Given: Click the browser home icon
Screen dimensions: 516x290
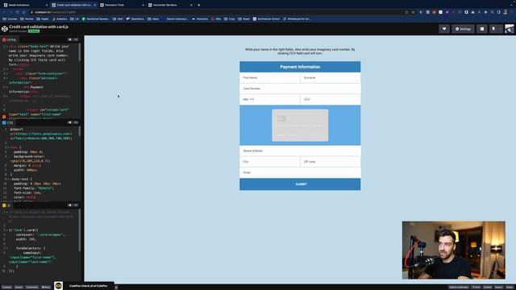Looking at the screenshot, I should [23, 12].
